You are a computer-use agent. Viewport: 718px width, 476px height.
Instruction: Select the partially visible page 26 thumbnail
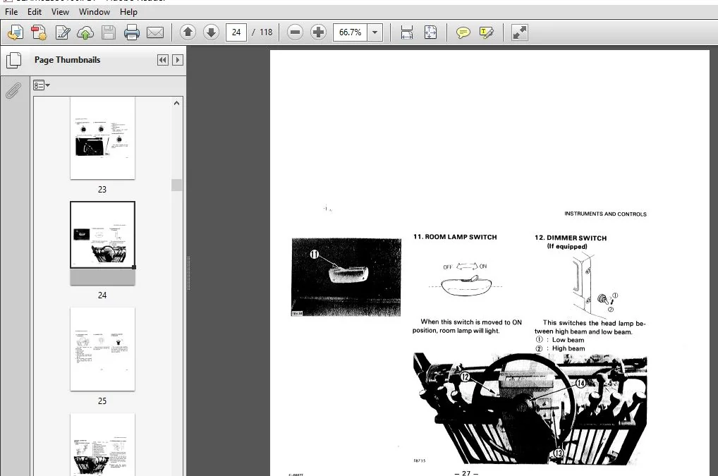(102, 444)
